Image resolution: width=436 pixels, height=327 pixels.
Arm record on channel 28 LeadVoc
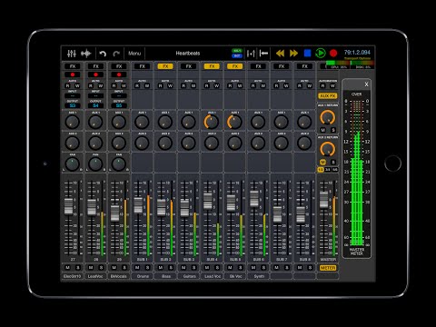pos(95,74)
